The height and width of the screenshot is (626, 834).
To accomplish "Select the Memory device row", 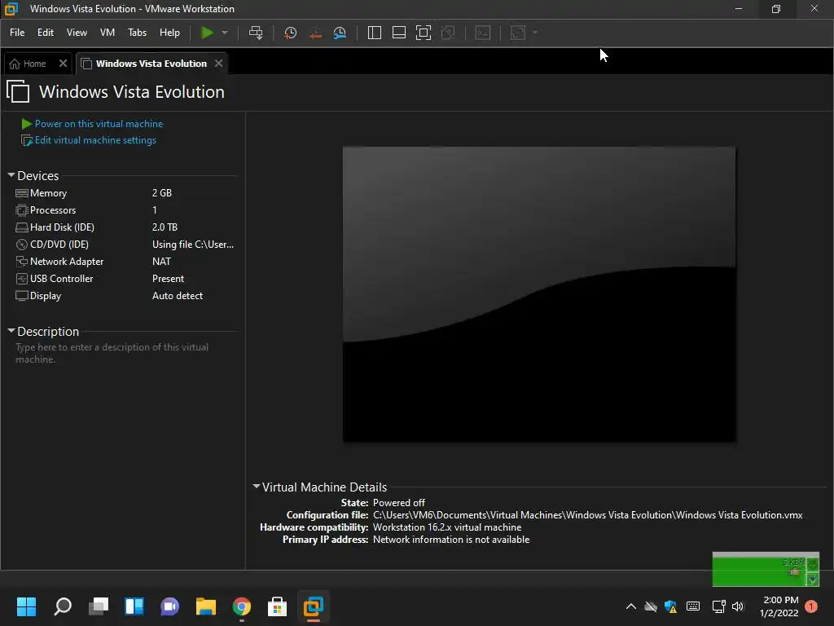I will click(x=125, y=192).
